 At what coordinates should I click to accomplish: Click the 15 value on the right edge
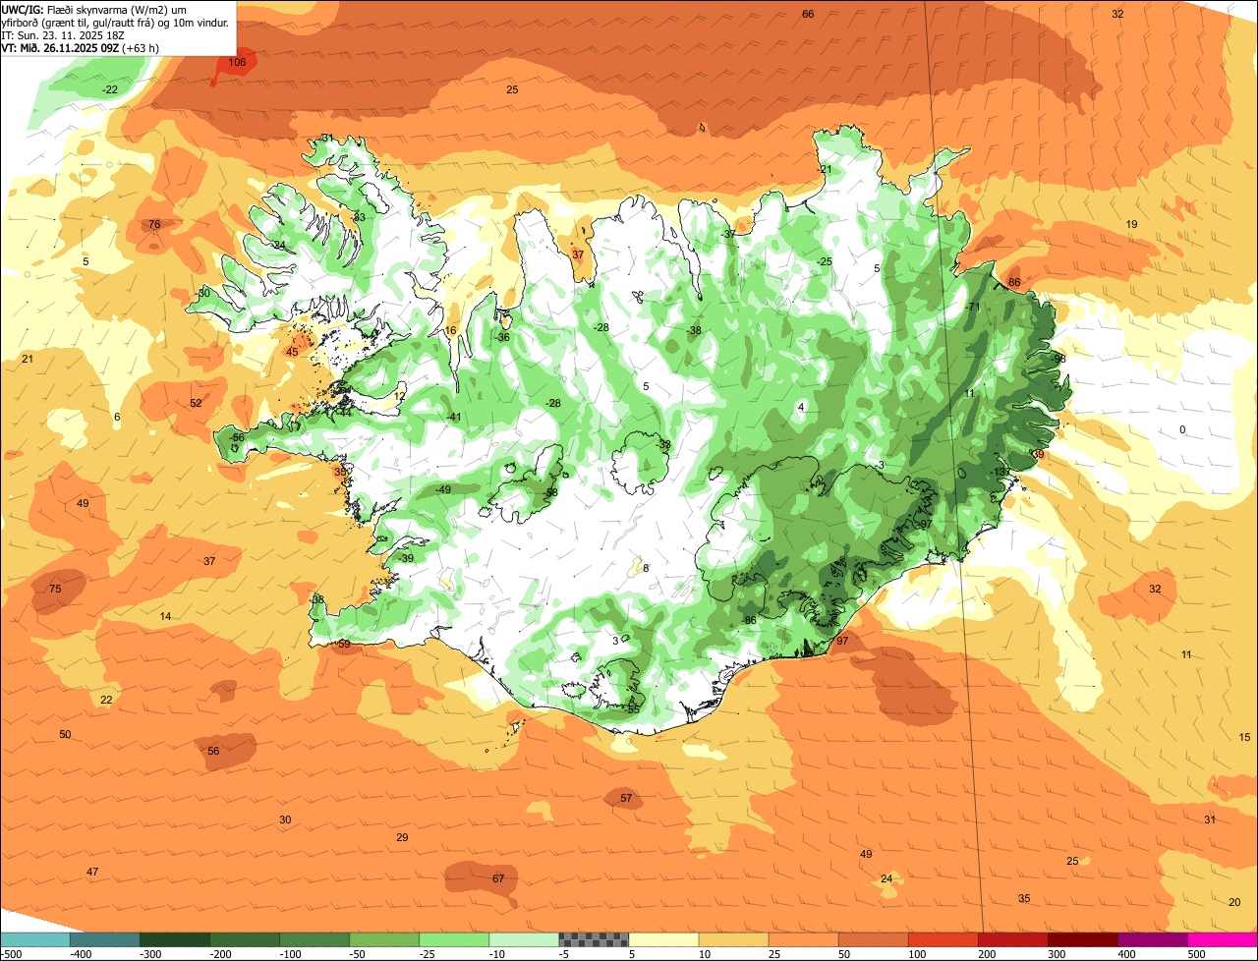(x=1244, y=737)
